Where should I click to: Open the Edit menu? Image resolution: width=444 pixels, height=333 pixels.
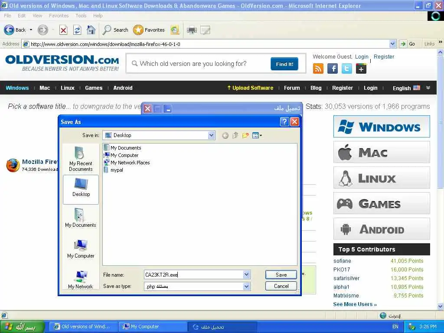22,16
